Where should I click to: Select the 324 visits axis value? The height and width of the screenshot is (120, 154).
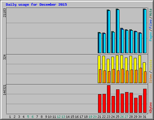(x=5, y=57)
